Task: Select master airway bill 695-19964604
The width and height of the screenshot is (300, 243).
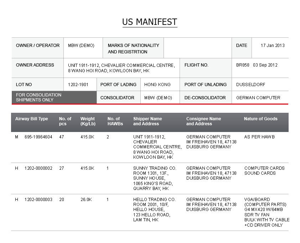Action: pos(38,137)
